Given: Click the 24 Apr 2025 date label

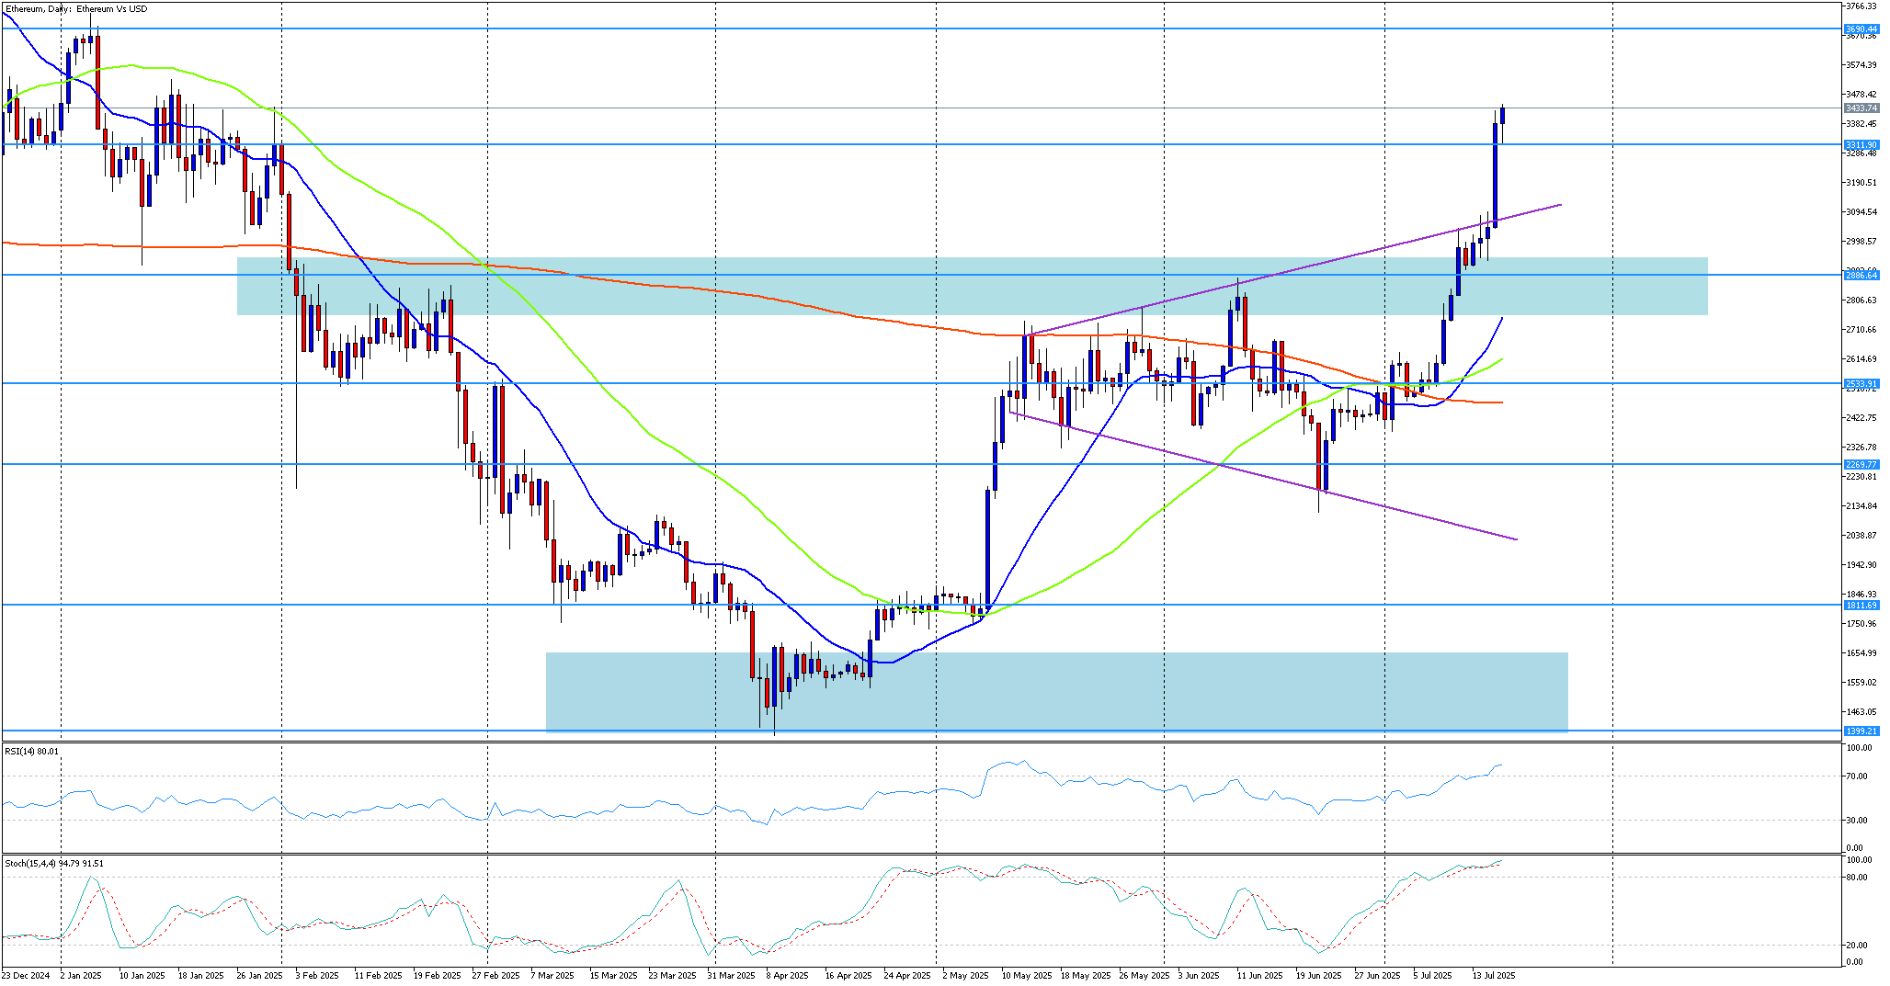Looking at the screenshot, I should (x=907, y=976).
